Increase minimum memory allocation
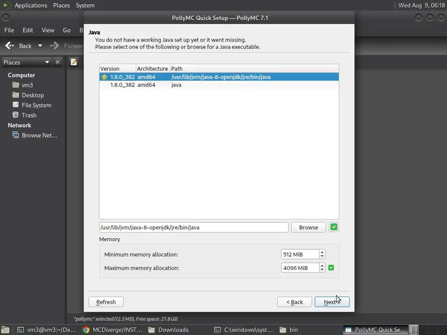Image resolution: width=447 pixels, height=335 pixels. (322, 252)
